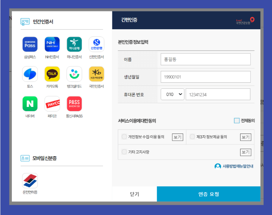Pick the 통신사PASS carrier icon
272x215 pixels.
(x=74, y=104)
